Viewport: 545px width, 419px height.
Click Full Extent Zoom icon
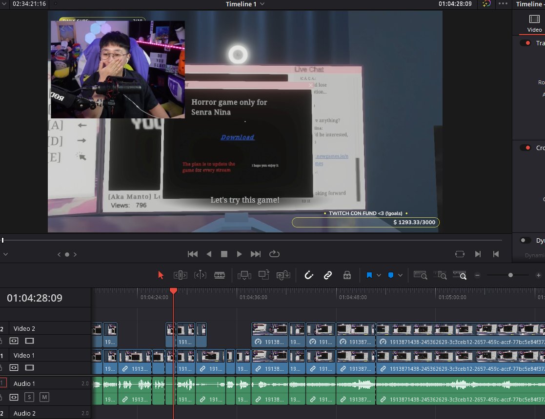click(x=420, y=275)
